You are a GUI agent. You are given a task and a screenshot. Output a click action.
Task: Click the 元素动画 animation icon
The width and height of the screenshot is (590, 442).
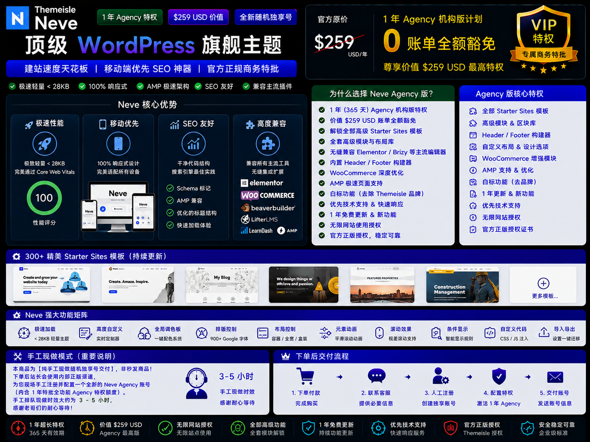[325, 333]
